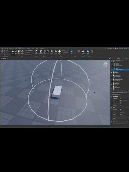Image resolution: width=129 pixels, height=172 pixels.
Task: Collapse the Workspace tree node
Action: pyautogui.click(x=112, y=62)
